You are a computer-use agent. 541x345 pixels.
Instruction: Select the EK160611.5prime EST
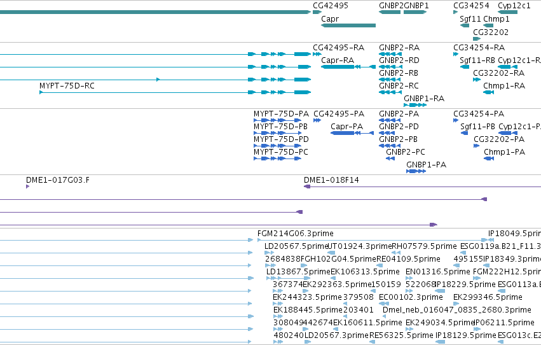click(336, 329)
